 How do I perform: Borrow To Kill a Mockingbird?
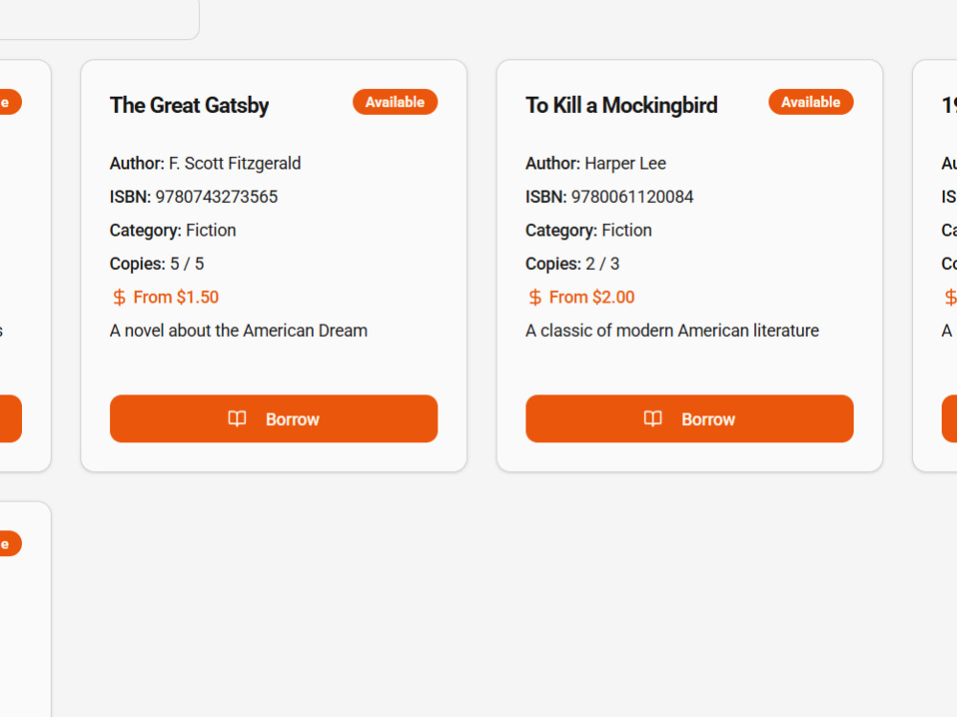(689, 418)
